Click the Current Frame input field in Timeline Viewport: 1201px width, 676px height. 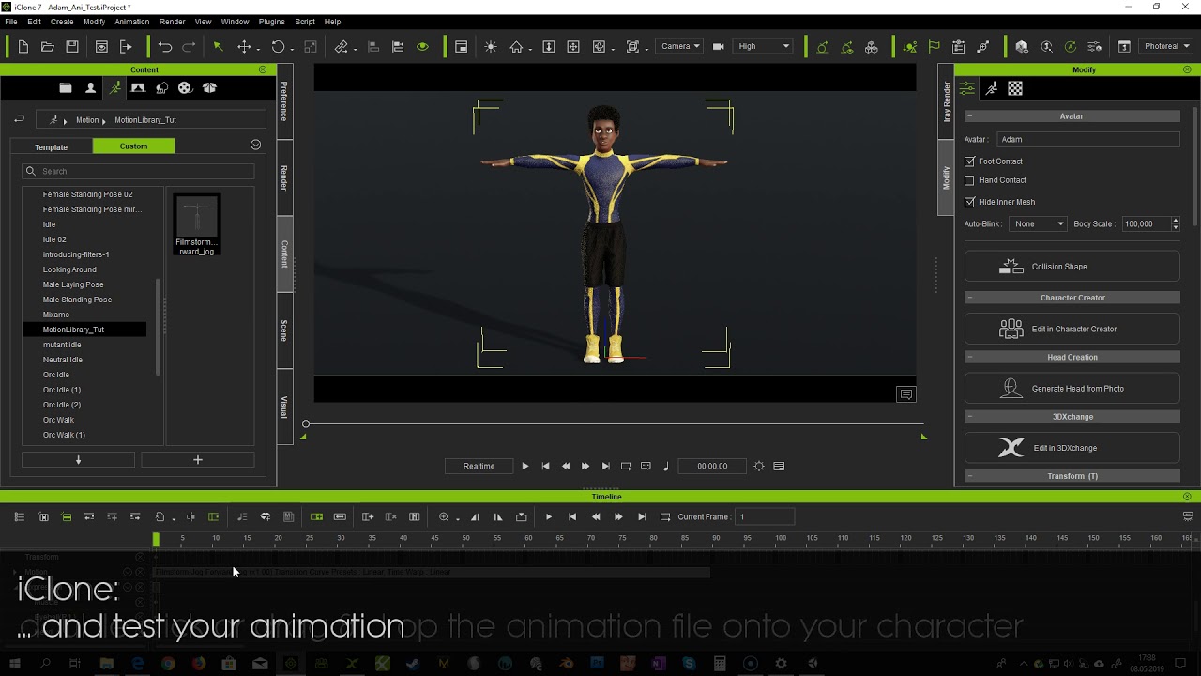[x=766, y=516]
